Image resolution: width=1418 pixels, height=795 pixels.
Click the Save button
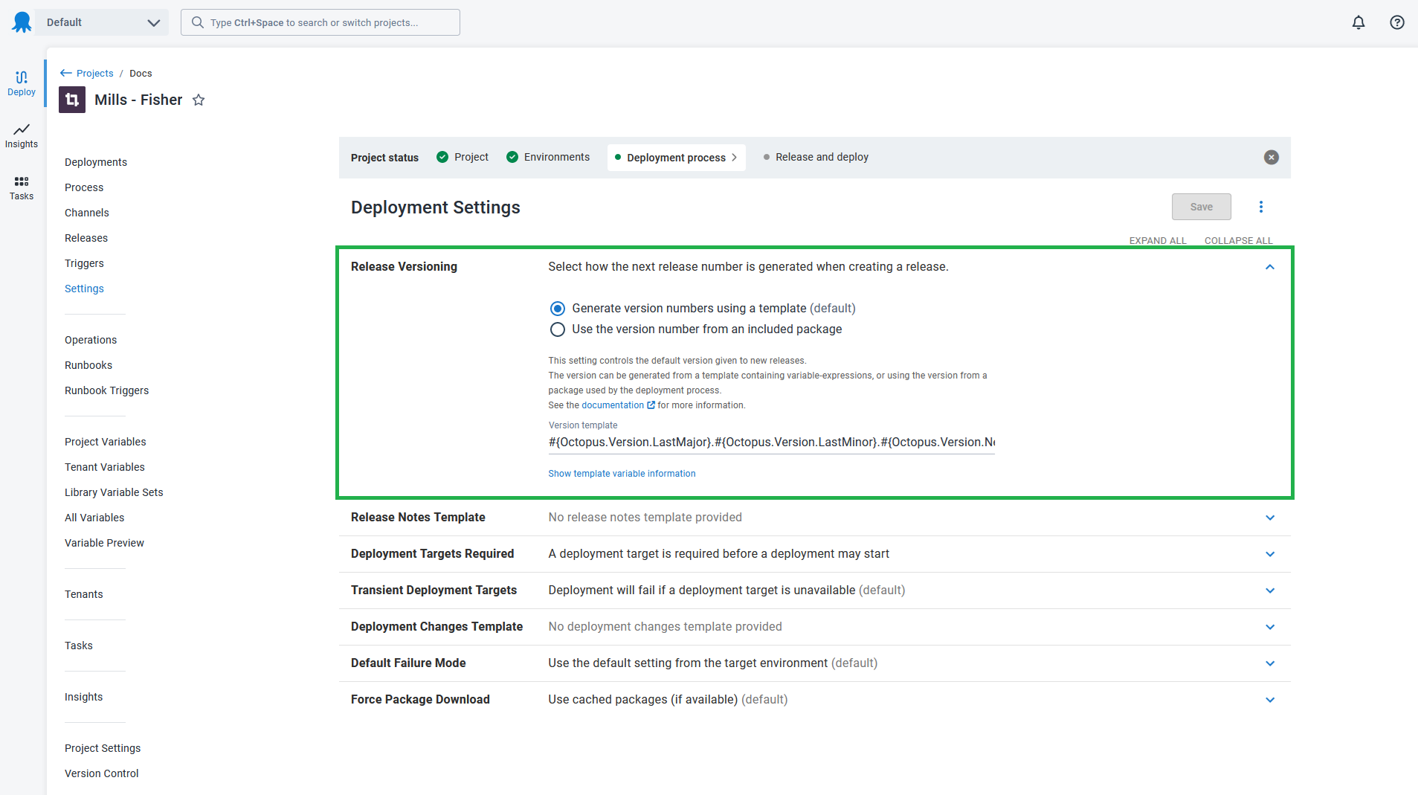(1200, 207)
